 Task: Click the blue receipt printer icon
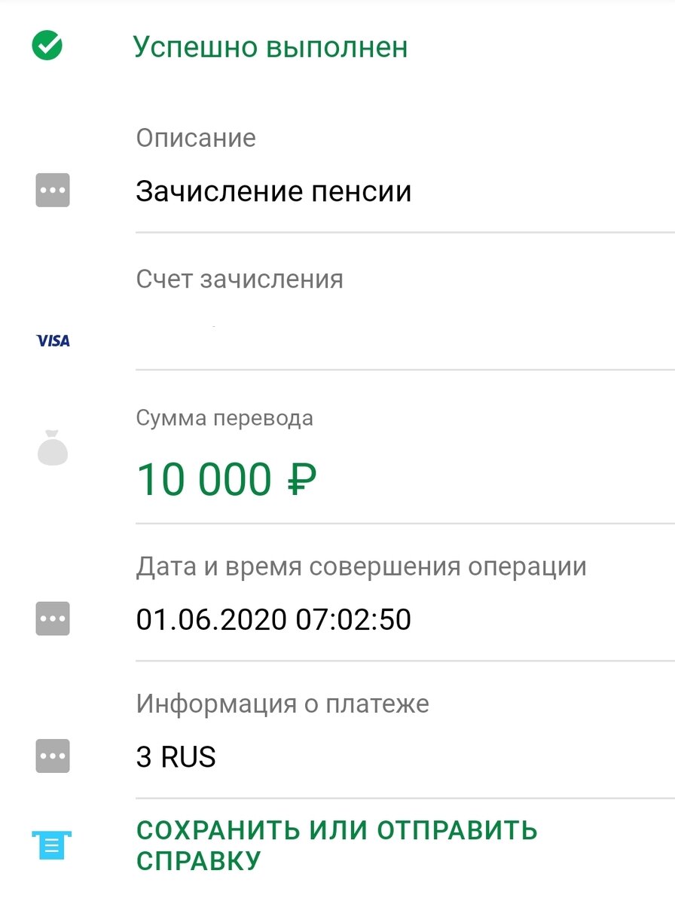click(x=53, y=845)
